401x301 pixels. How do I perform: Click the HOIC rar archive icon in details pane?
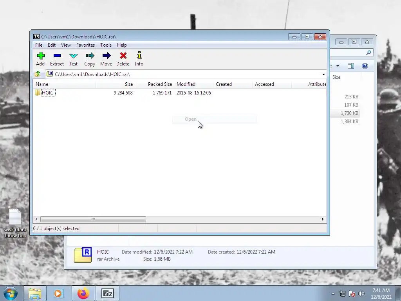tap(83, 255)
